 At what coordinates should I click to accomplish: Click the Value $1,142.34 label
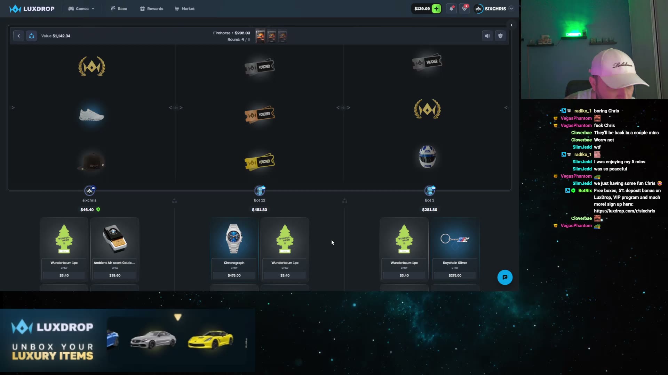click(56, 36)
